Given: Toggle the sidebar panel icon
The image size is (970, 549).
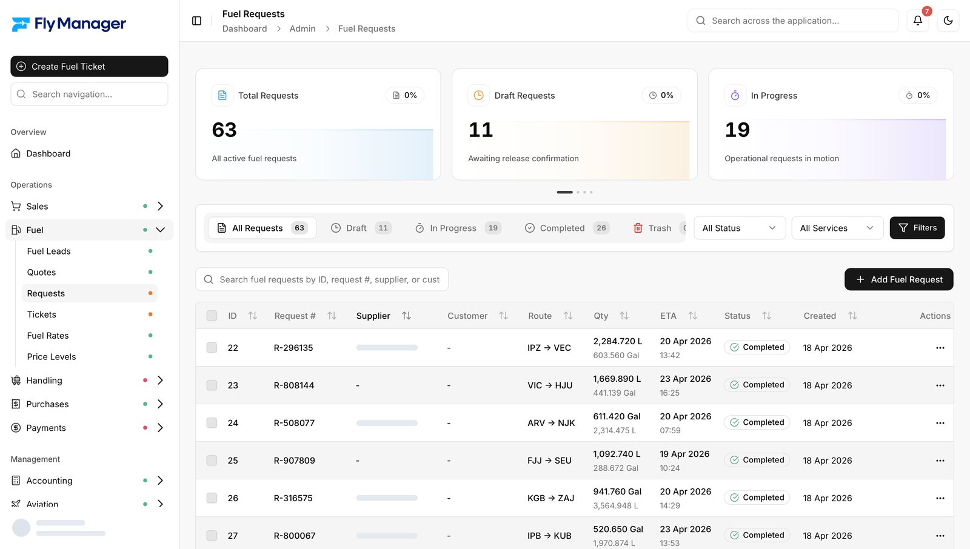Looking at the screenshot, I should (x=196, y=21).
